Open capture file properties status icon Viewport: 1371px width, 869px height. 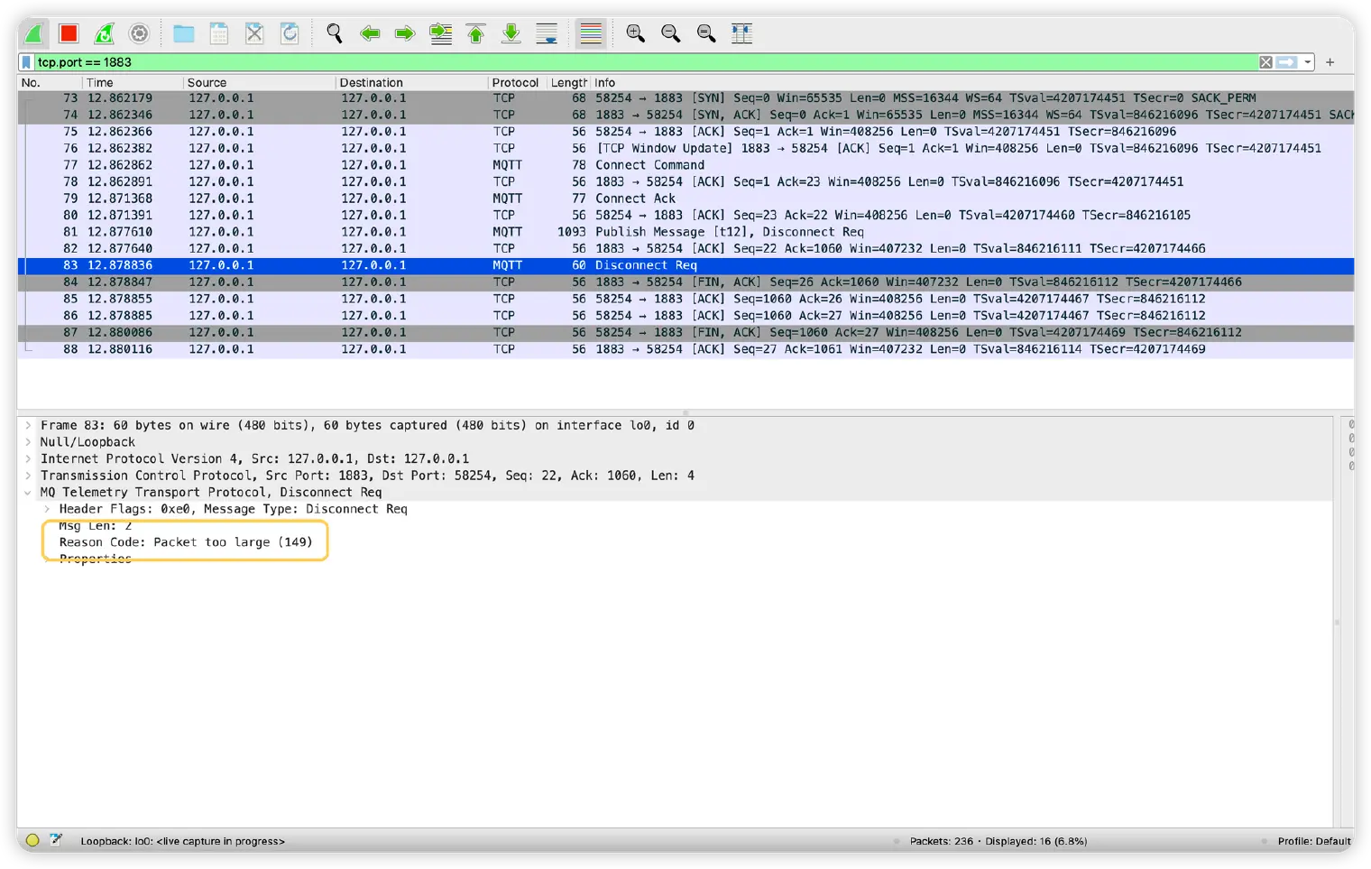(x=56, y=840)
